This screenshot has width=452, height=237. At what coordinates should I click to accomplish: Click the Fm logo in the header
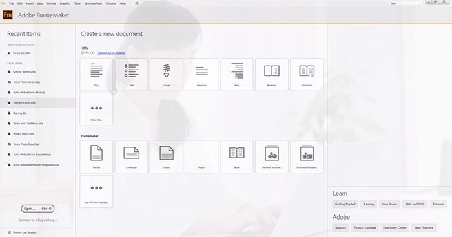pos(8,15)
